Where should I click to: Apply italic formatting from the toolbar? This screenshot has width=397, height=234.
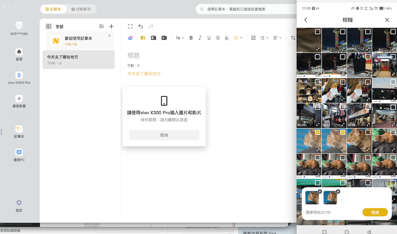[x=200, y=38]
